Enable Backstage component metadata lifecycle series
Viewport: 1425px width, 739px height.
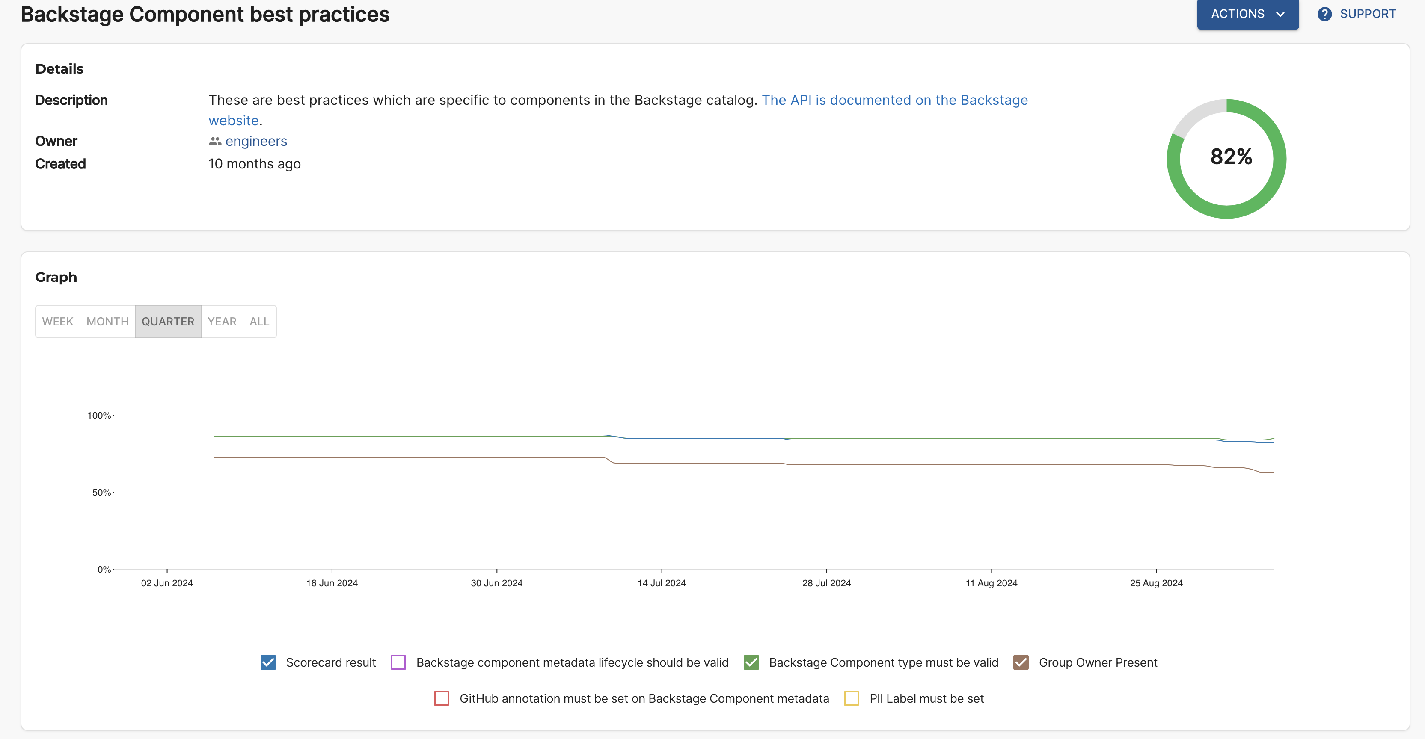pos(398,662)
